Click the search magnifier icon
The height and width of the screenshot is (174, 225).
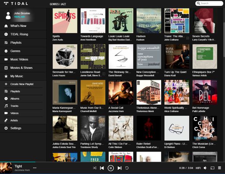199,3
